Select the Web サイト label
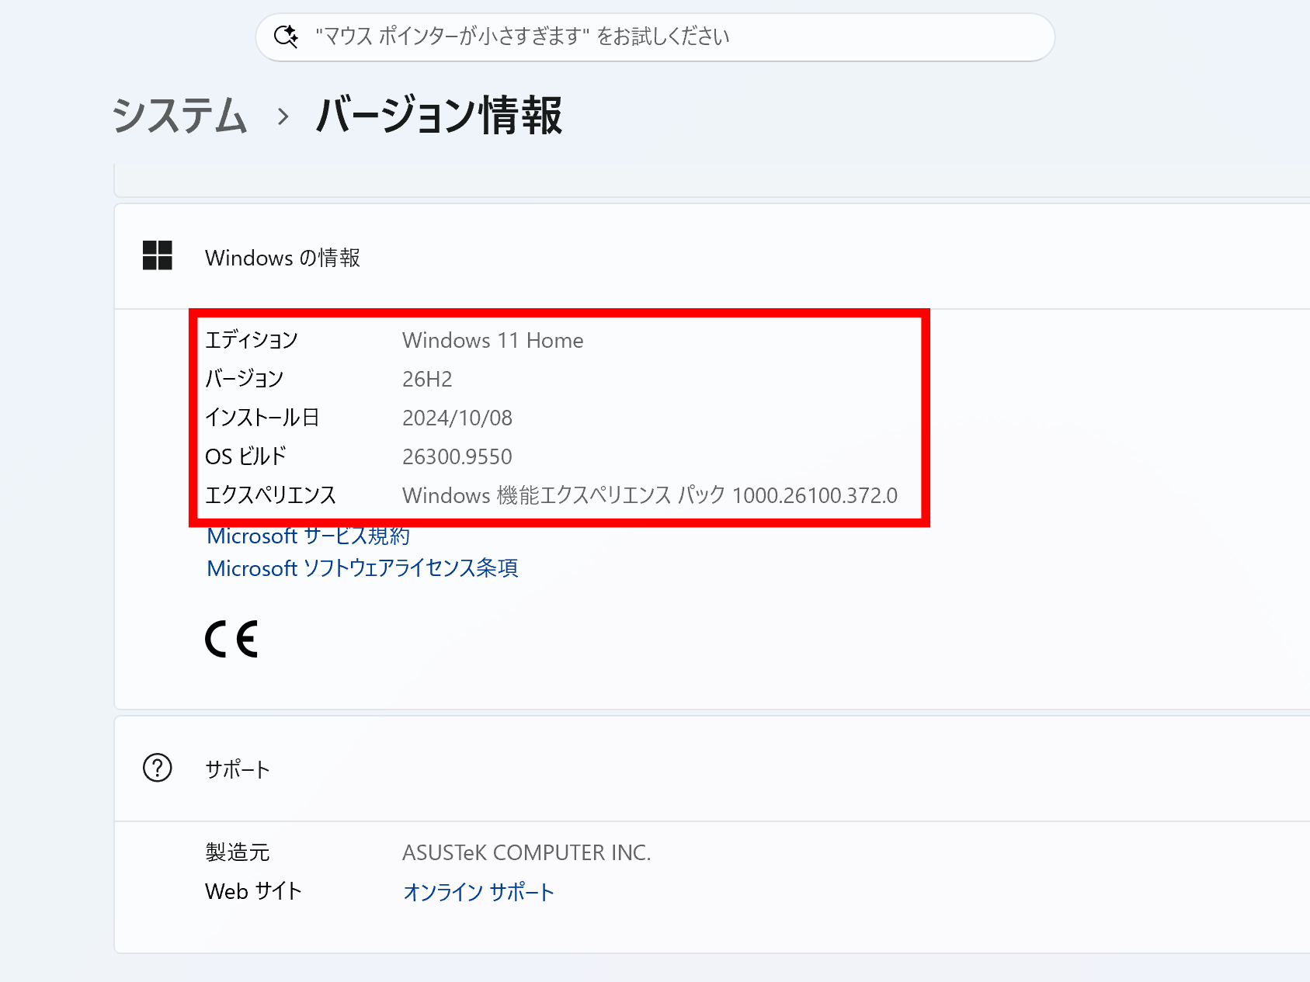The width and height of the screenshot is (1310, 982). click(253, 891)
